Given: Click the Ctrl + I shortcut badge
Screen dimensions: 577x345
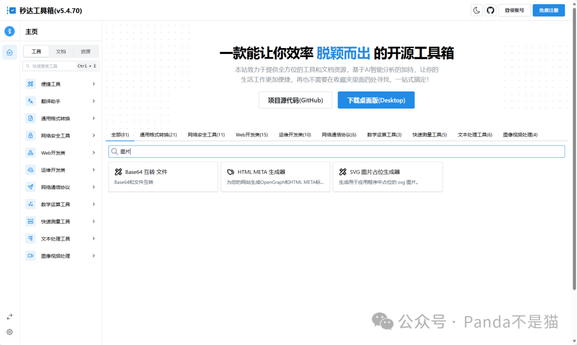Looking at the screenshot, I should coord(87,66).
